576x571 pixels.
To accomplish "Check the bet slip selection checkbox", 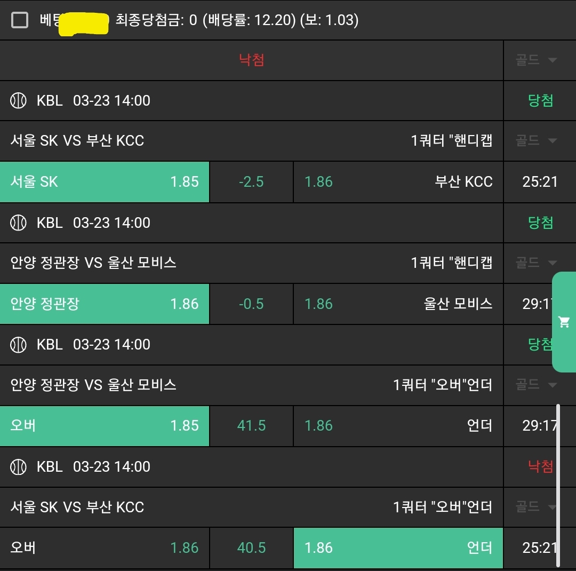I will tap(20, 20).
